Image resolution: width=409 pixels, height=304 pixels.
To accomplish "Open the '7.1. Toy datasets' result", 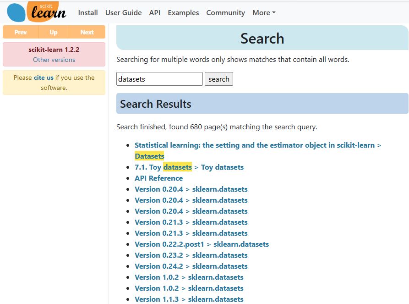I will pyautogui.click(x=189, y=167).
